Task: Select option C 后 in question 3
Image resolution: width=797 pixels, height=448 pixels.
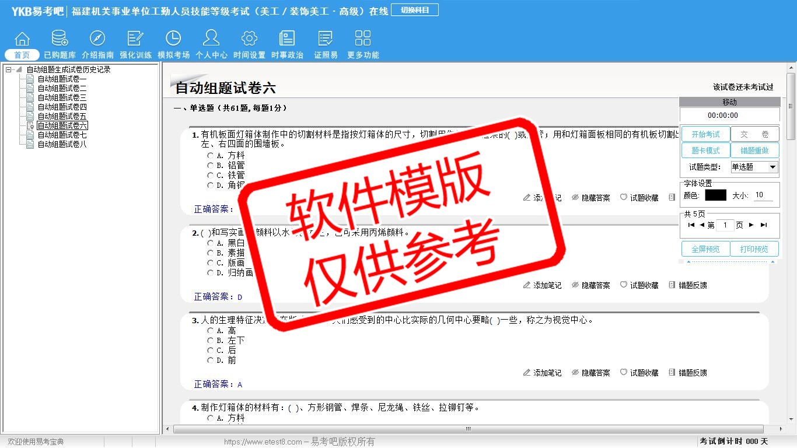Action: [x=211, y=351]
